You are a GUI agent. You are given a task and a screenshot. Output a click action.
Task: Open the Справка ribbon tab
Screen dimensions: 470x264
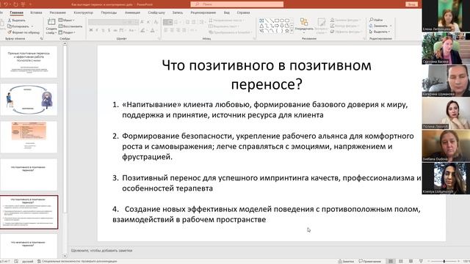[243, 12]
